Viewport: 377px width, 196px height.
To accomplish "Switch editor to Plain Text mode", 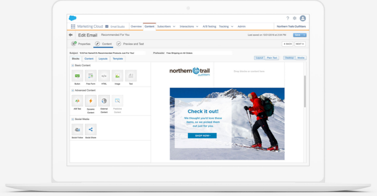I will pos(273,58).
